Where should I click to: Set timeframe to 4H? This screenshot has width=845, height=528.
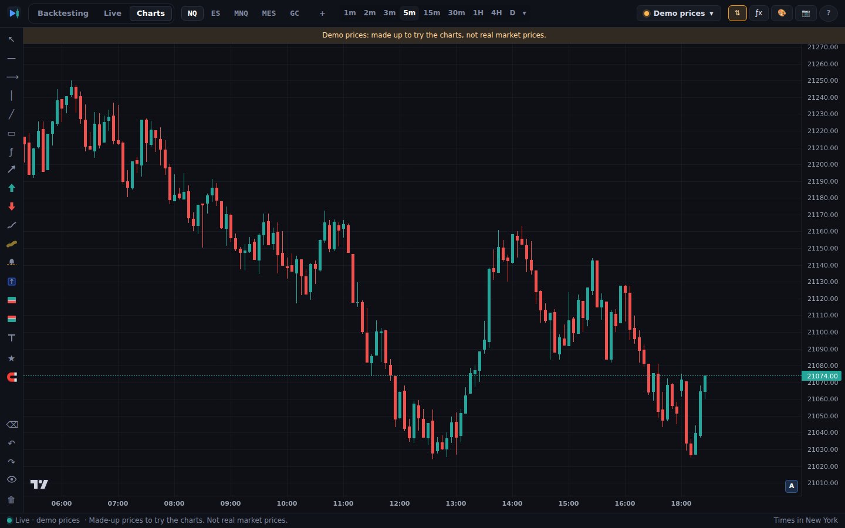(496, 13)
